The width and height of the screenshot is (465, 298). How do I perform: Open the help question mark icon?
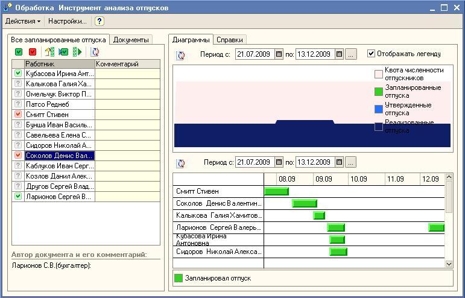(x=100, y=21)
